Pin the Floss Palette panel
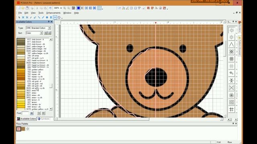 (233, 124)
